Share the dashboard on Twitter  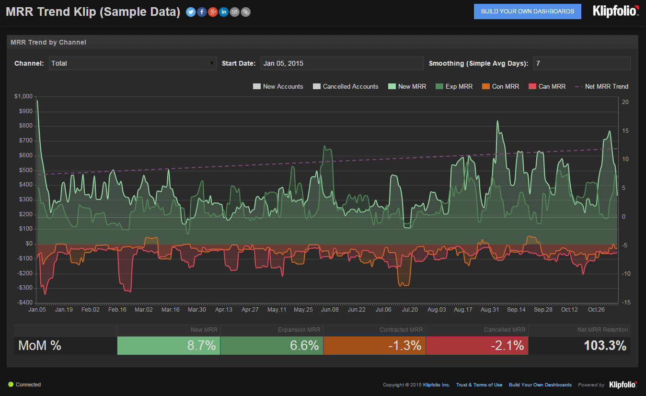(x=190, y=12)
